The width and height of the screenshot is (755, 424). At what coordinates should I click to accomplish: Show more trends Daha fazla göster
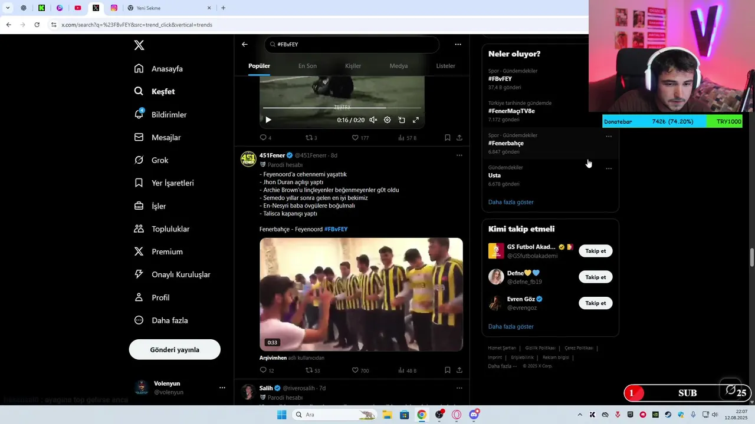pos(511,202)
